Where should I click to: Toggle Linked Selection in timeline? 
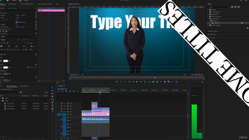point(66,91)
